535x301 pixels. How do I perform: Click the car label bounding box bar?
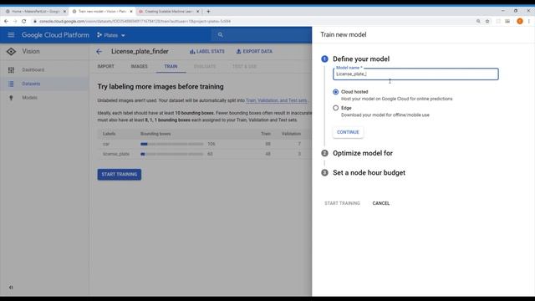[171, 144]
